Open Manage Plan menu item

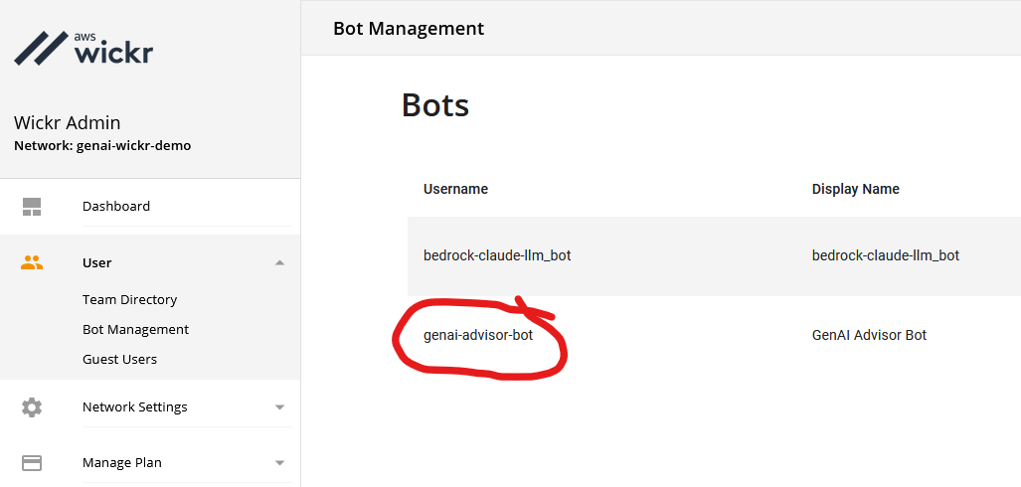click(122, 463)
